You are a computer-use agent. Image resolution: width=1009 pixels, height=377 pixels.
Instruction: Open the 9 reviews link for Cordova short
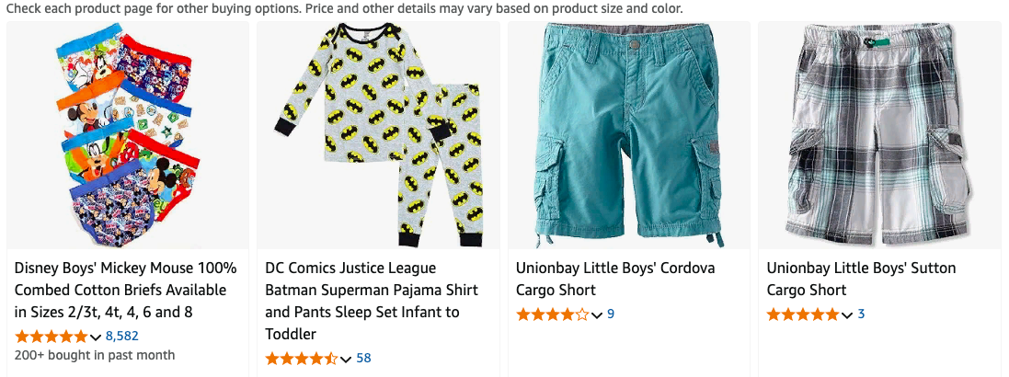611,314
